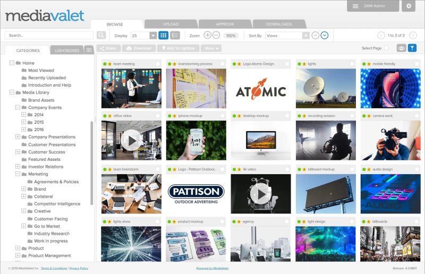Sort ascending with up arrow
Image resolution: width=425 pixels, height=274 pixels.
[x=315, y=36]
